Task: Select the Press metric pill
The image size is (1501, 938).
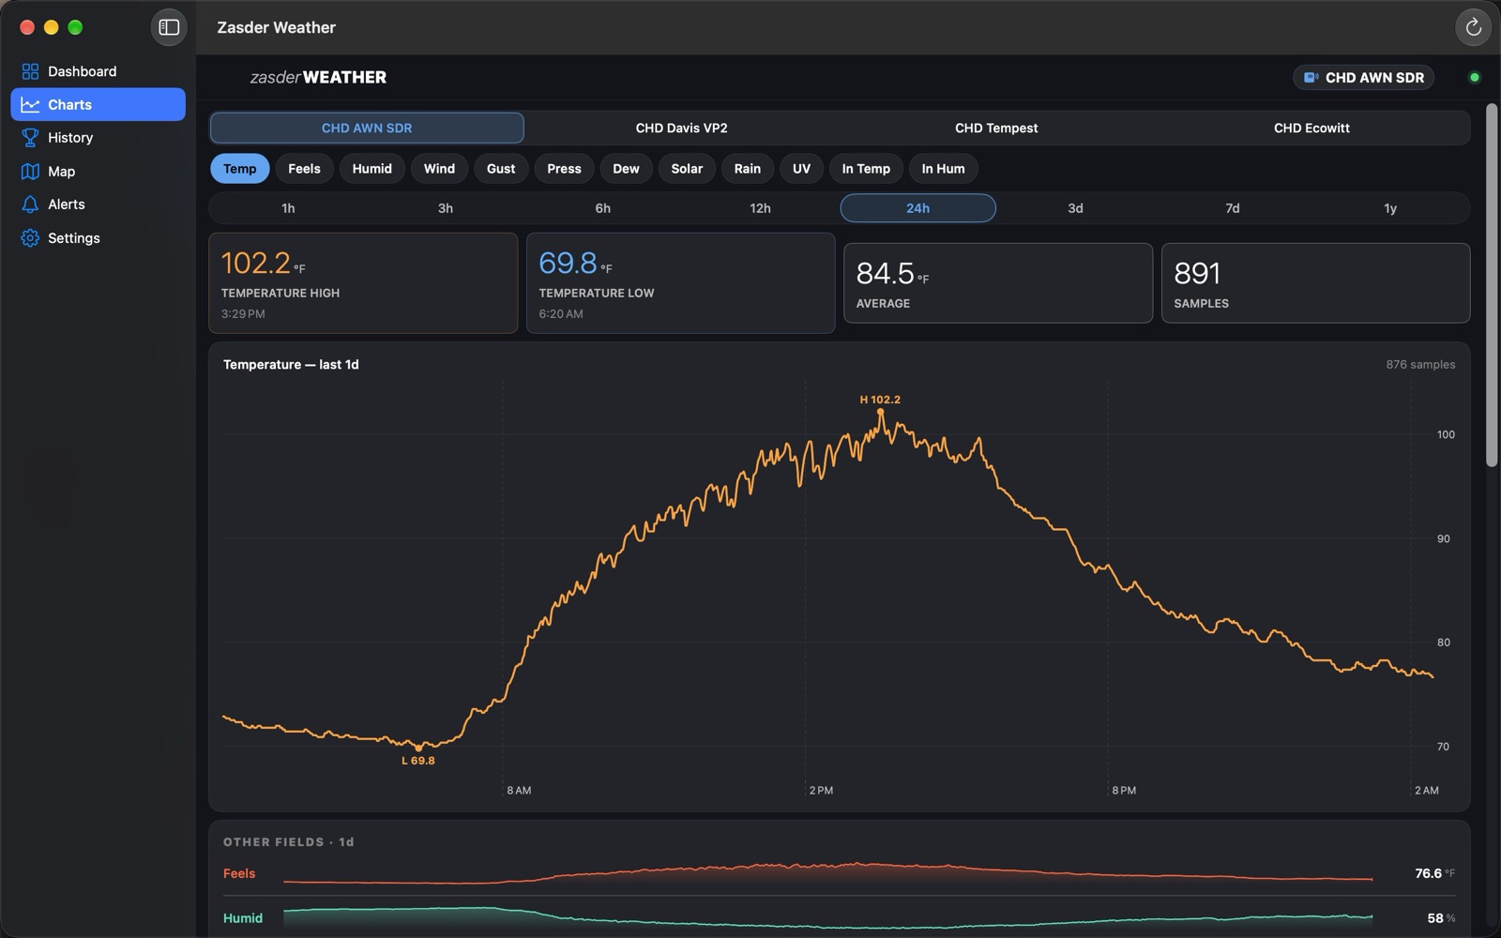Action: (x=564, y=169)
